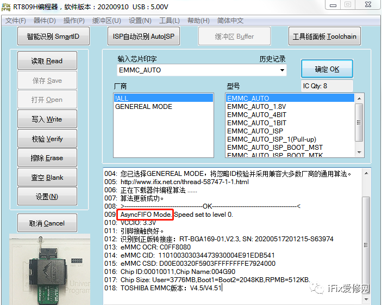Click the model list scrollbar thumb
Viewport: 382px width, 305px height.
pyautogui.click(x=359, y=123)
